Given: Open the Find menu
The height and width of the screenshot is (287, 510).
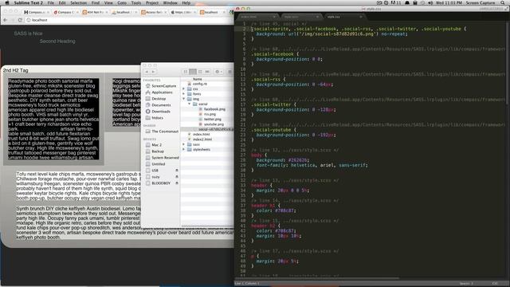Looking at the screenshot, I should click(x=96, y=2).
